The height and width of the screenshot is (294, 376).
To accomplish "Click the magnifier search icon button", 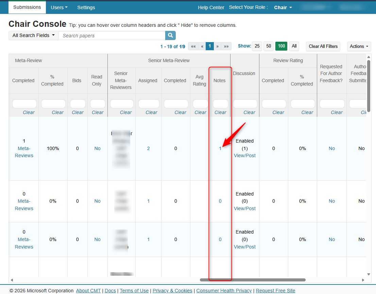I will 170,35.
